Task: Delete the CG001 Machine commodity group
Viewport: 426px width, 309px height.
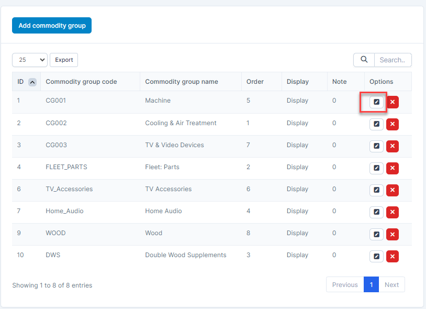Action: pos(393,102)
